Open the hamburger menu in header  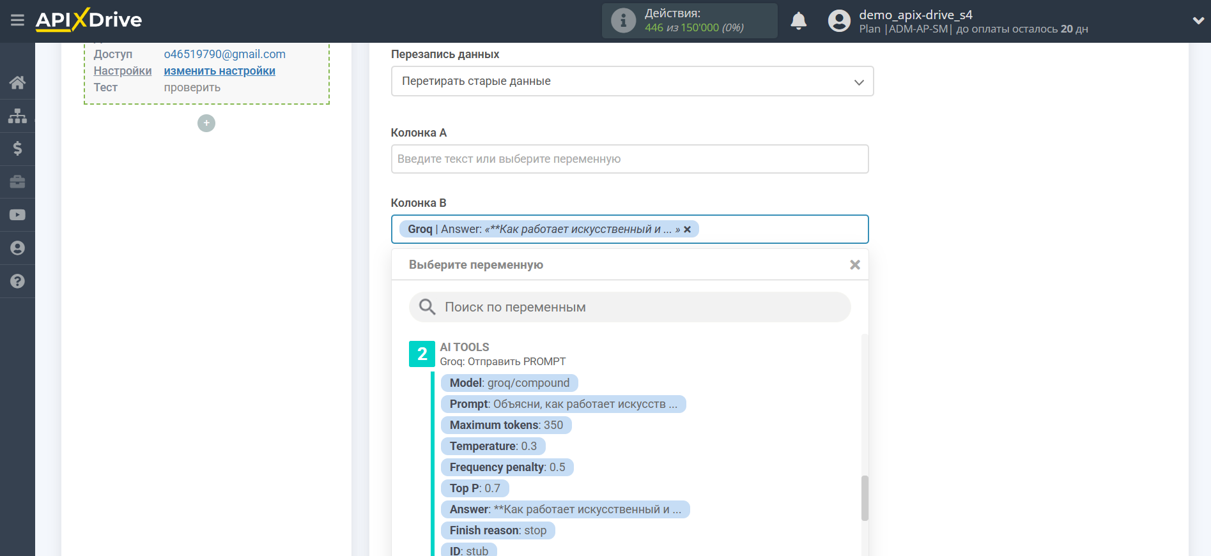point(17,20)
